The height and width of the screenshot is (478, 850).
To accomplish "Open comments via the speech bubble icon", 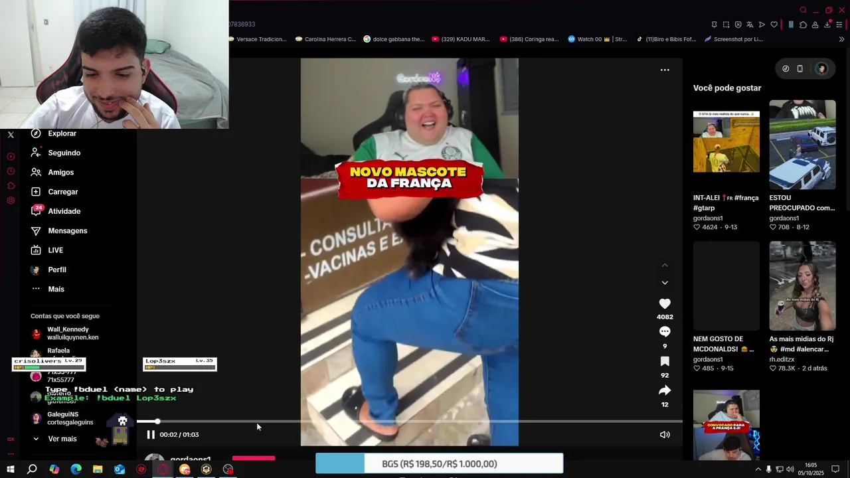I will [665, 331].
